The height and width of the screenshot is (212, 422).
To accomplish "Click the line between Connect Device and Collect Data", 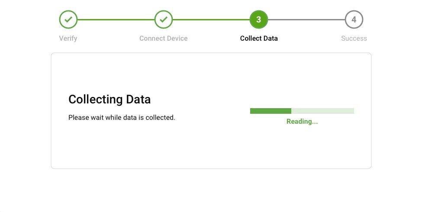I will 211,19.
